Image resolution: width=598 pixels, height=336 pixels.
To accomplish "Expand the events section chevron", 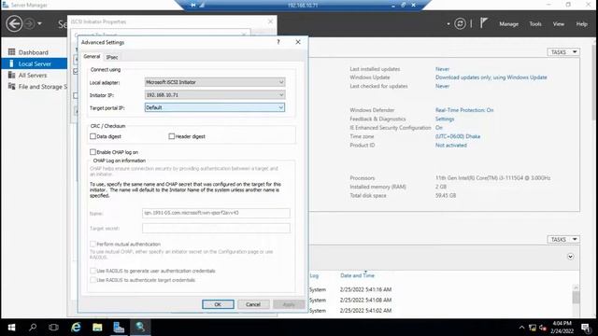I will (570, 257).
